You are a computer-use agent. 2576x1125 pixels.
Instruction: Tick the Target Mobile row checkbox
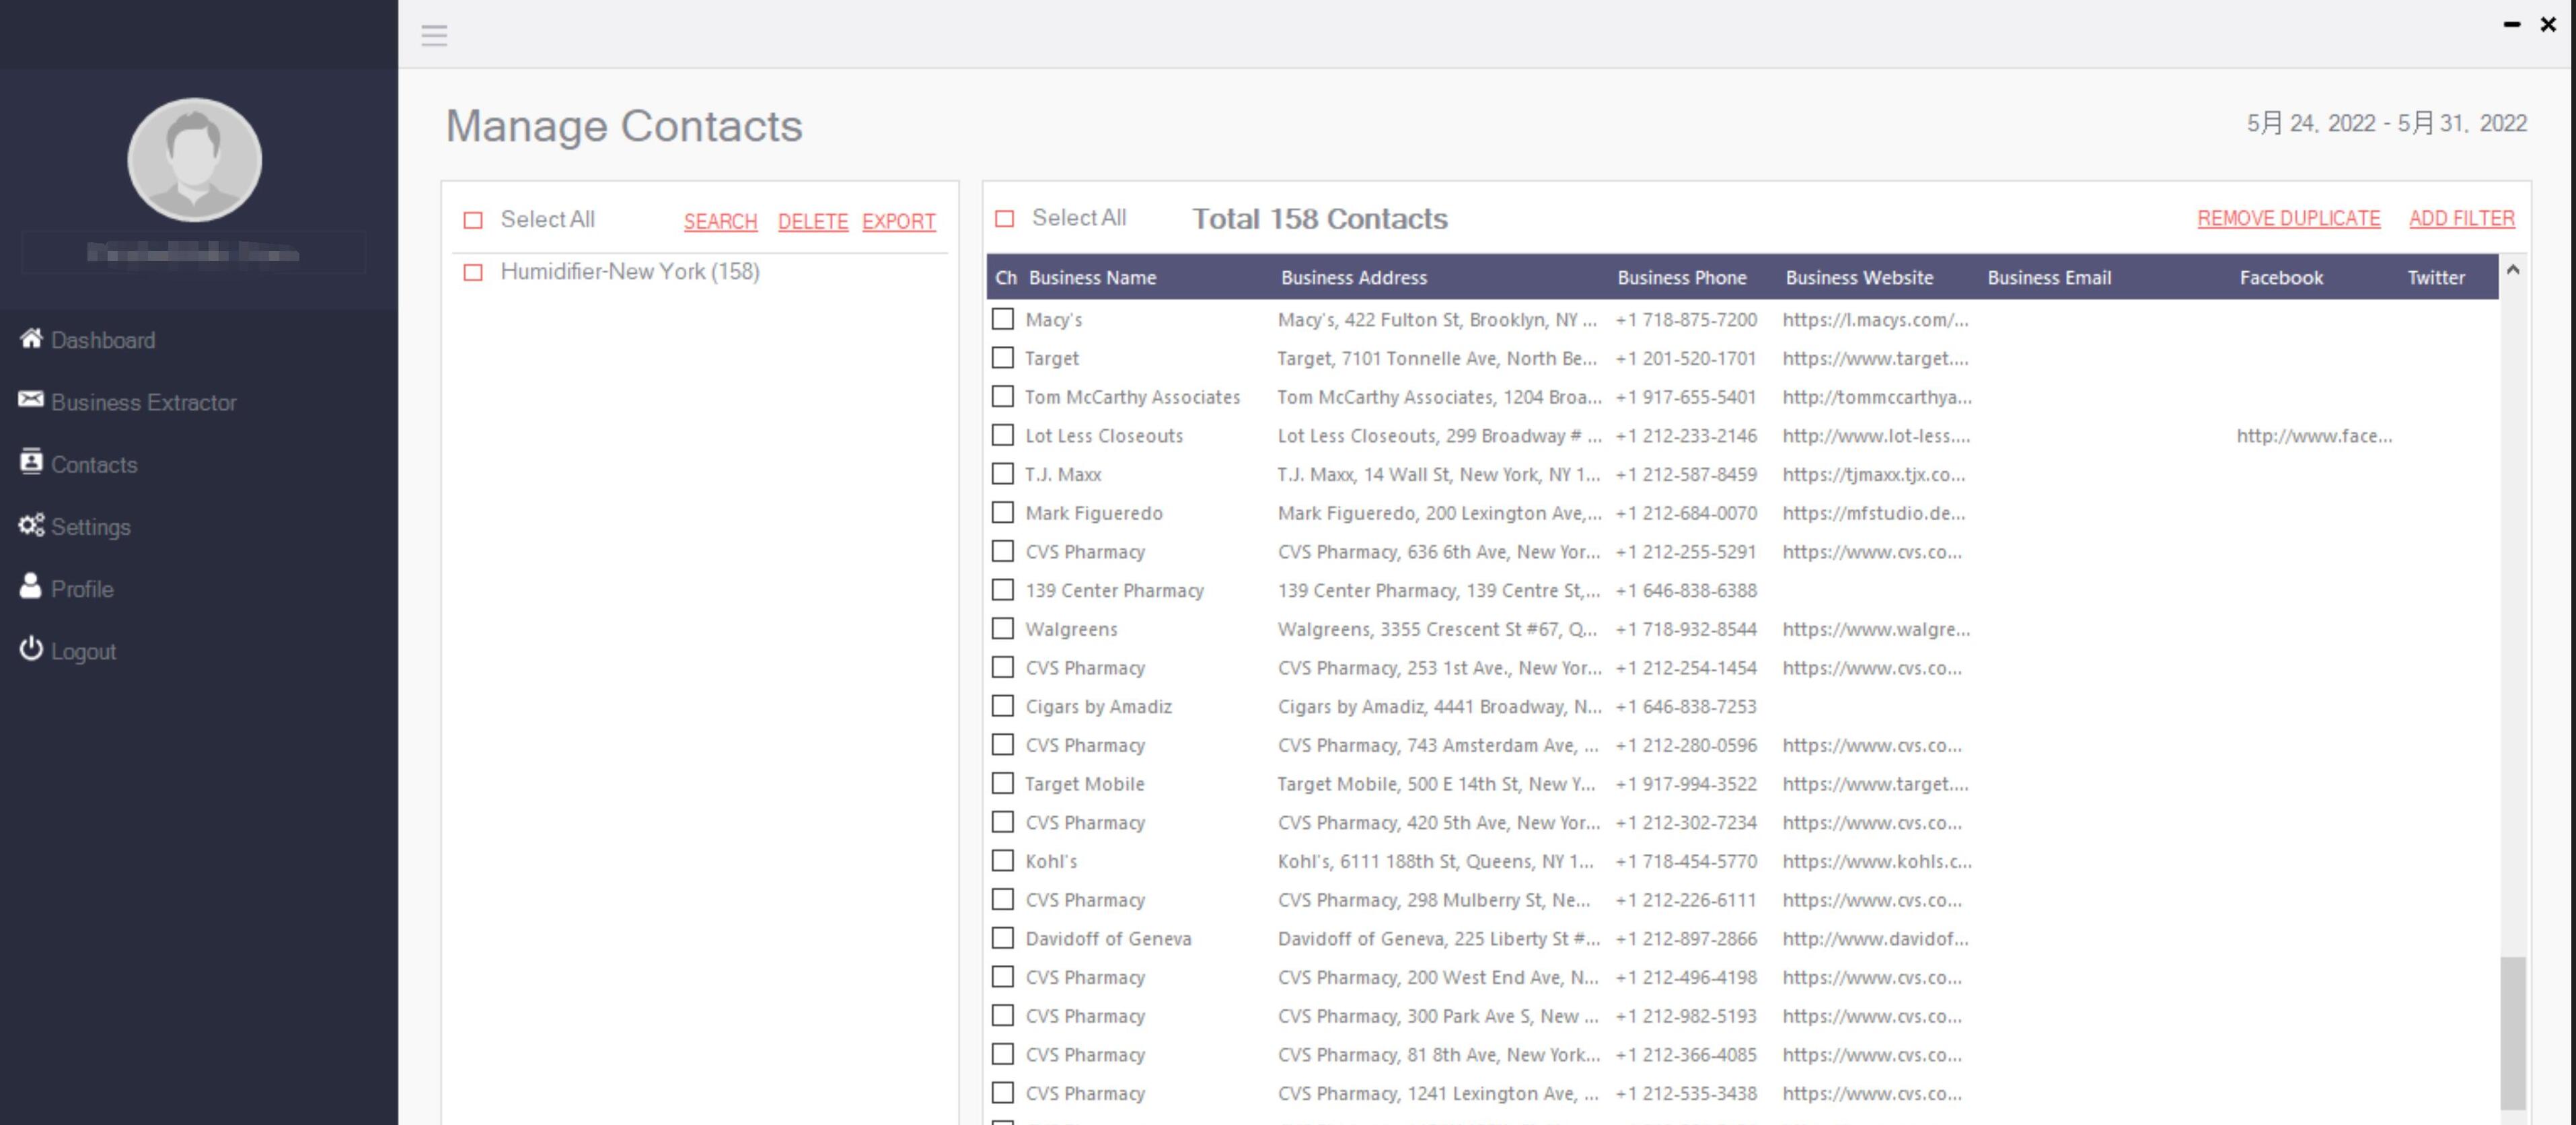[x=1002, y=783]
